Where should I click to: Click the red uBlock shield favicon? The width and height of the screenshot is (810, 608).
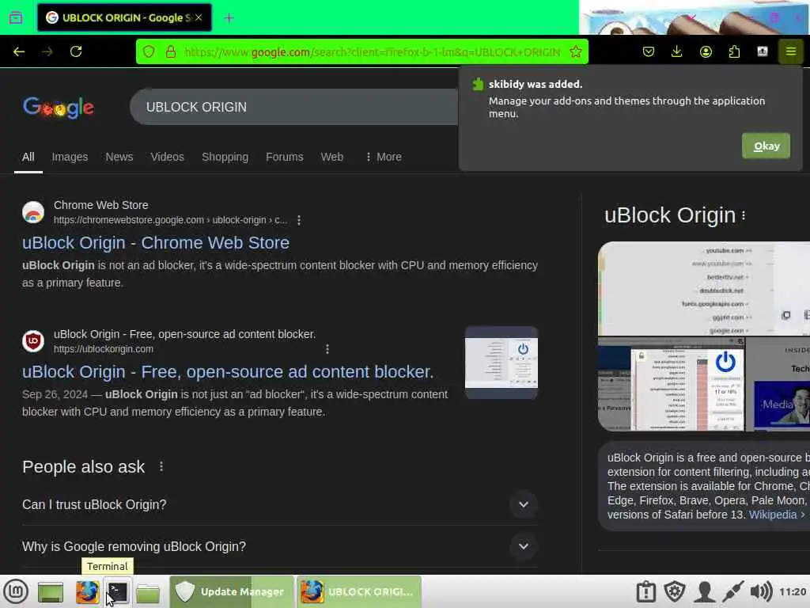pyautogui.click(x=33, y=341)
